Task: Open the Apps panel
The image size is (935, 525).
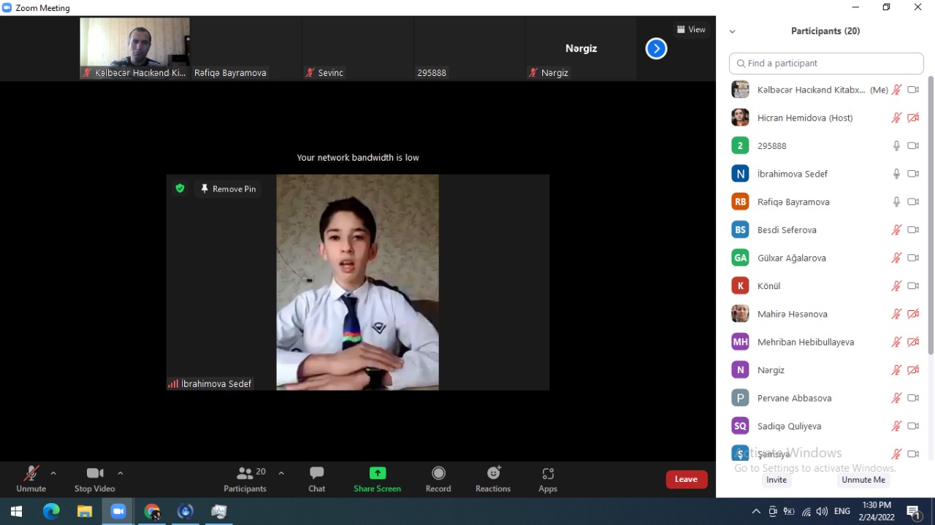Action: click(548, 479)
